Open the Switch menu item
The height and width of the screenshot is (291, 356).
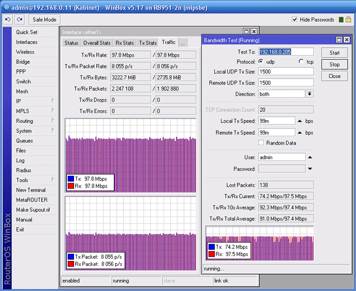click(x=35, y=81)
